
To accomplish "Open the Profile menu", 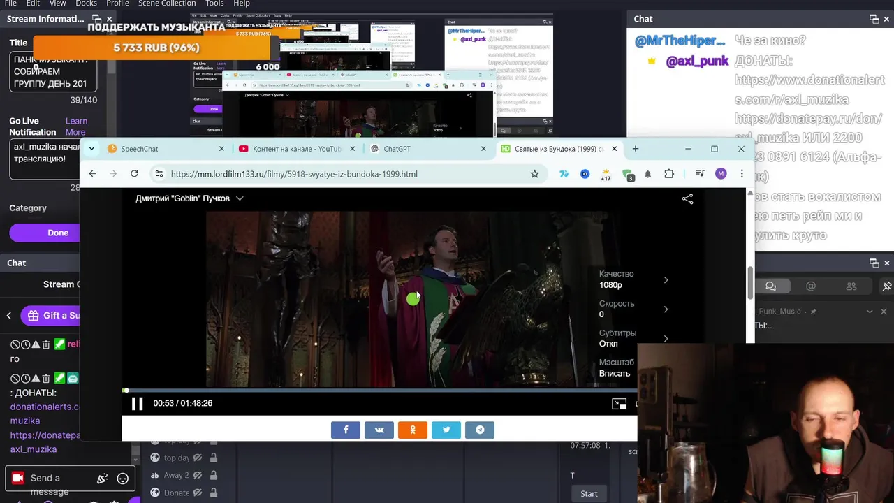I will tap(117, 3).
